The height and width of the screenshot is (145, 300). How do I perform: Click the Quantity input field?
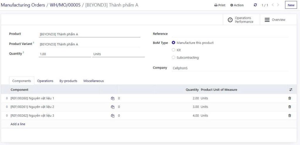tap(64, 54)
